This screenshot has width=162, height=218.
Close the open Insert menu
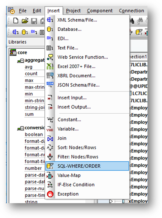click(x=54, y=11)
